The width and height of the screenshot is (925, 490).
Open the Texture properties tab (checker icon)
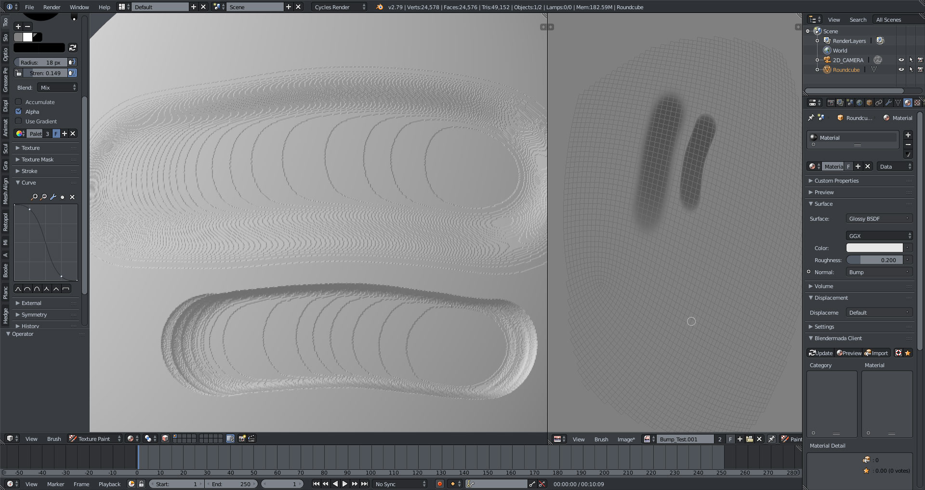[917, 103]
